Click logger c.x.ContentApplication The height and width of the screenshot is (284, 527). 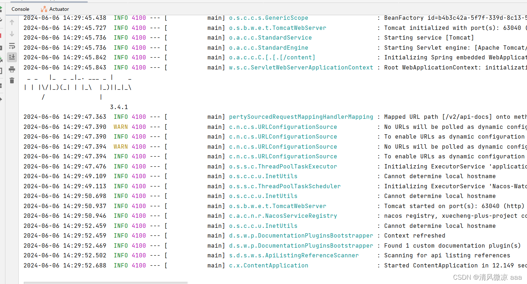tap(269, 265)
